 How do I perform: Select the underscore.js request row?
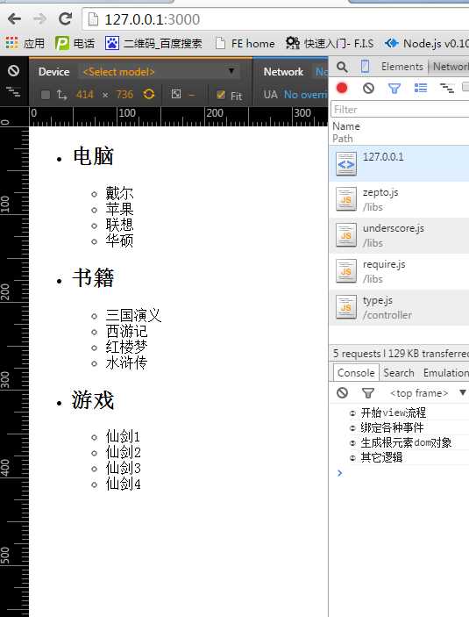point(399,235)
